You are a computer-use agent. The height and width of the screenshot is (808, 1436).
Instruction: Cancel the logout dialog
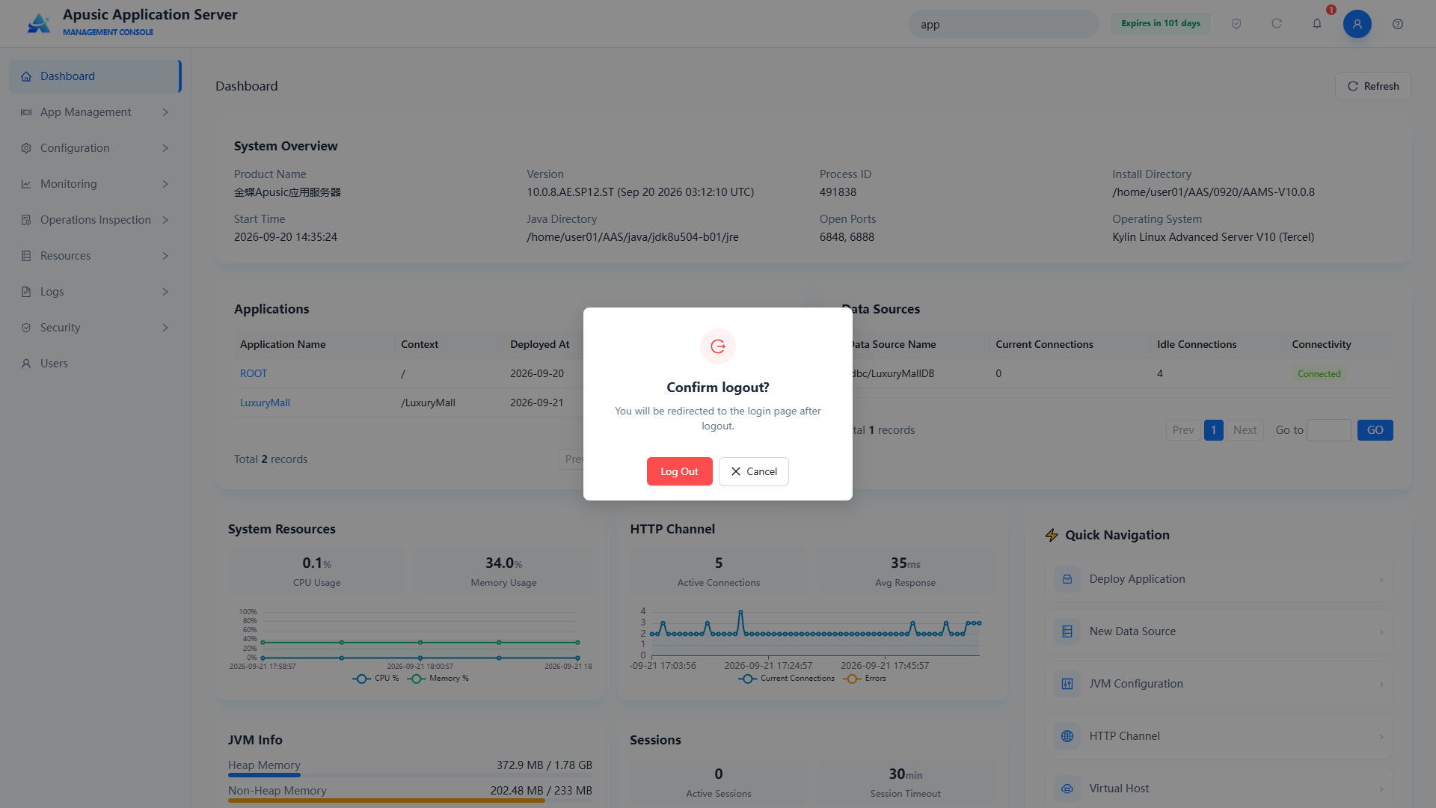(x=753, y=471)
